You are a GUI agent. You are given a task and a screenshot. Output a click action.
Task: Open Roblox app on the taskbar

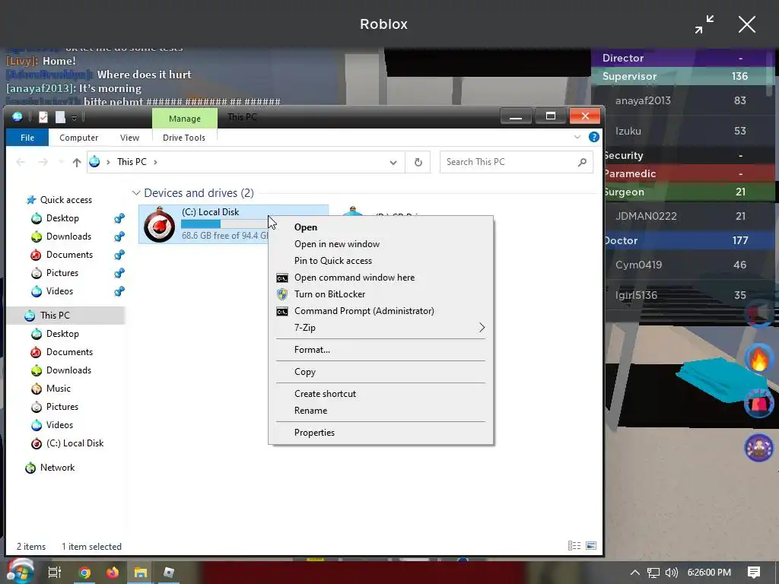[x=169, y=573]
